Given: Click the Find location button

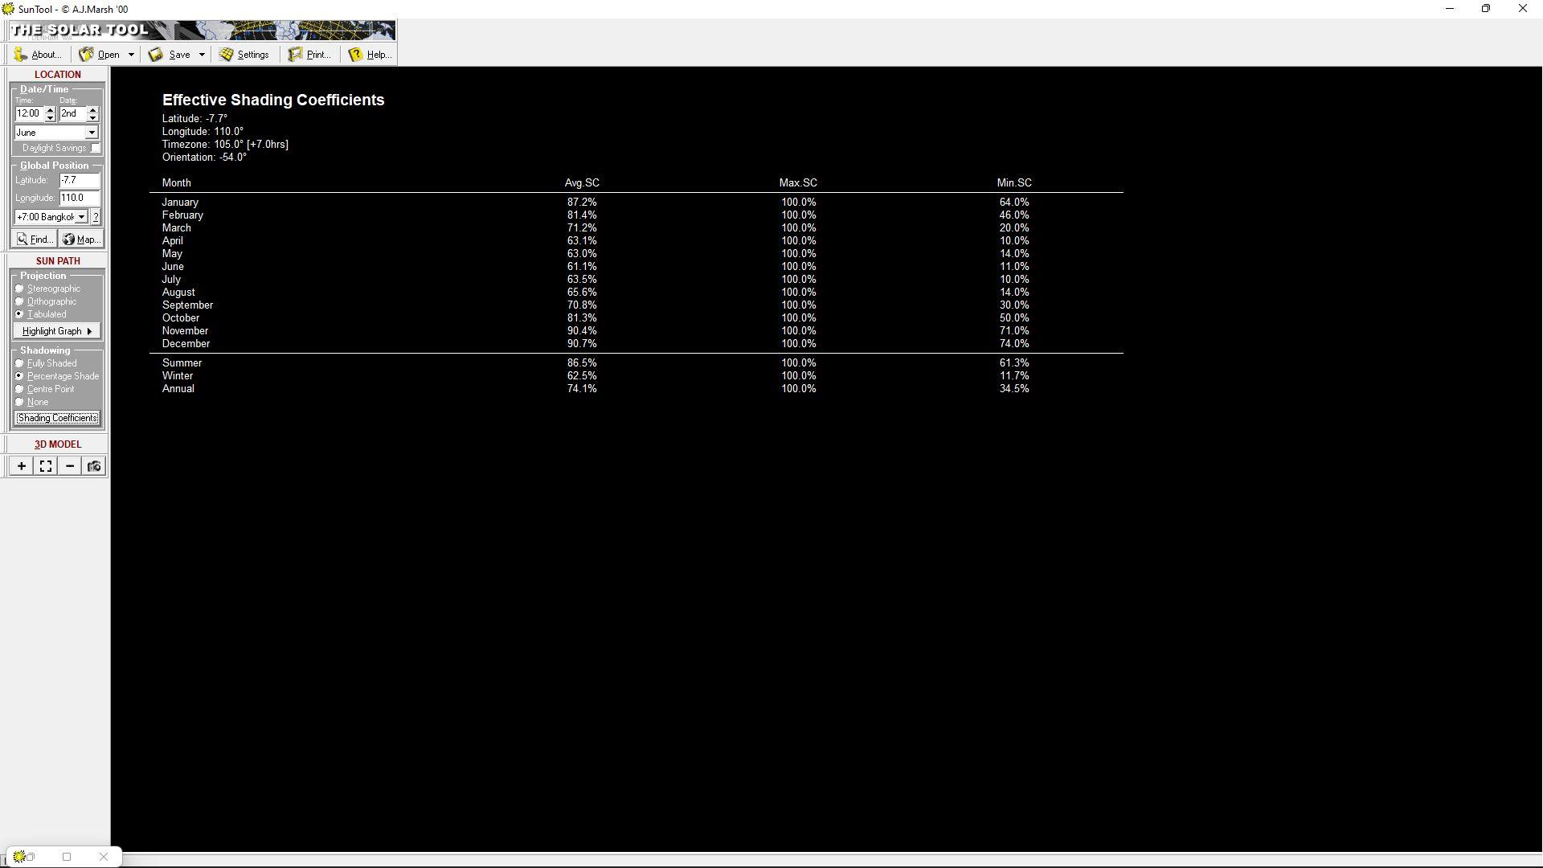Looking at the screenshot, I should [35, 240].
